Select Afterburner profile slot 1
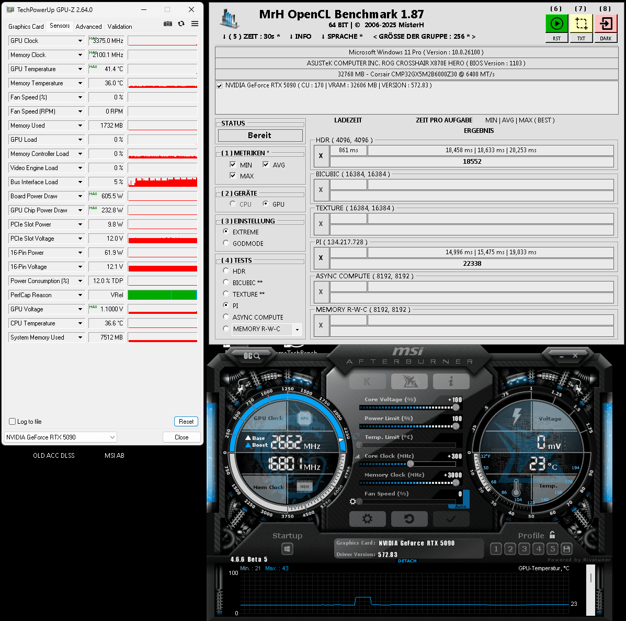 click(x=496, y=549)
